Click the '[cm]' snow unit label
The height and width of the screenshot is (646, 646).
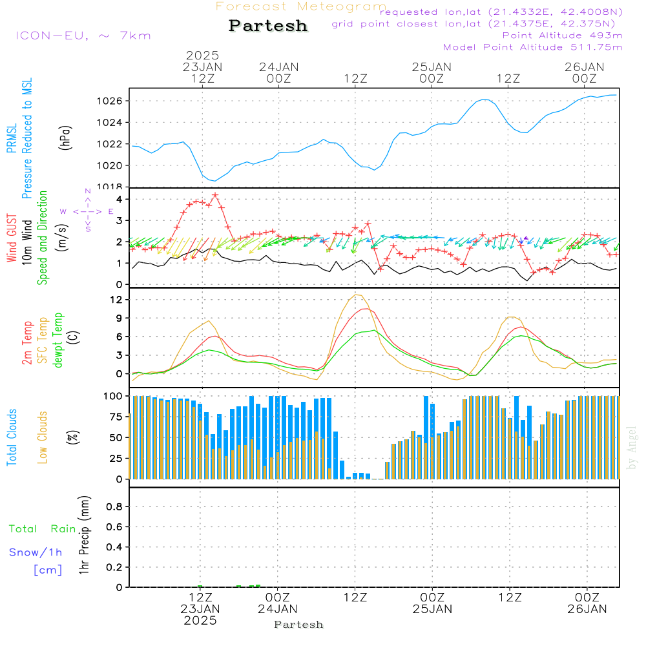tap(48, 570)
